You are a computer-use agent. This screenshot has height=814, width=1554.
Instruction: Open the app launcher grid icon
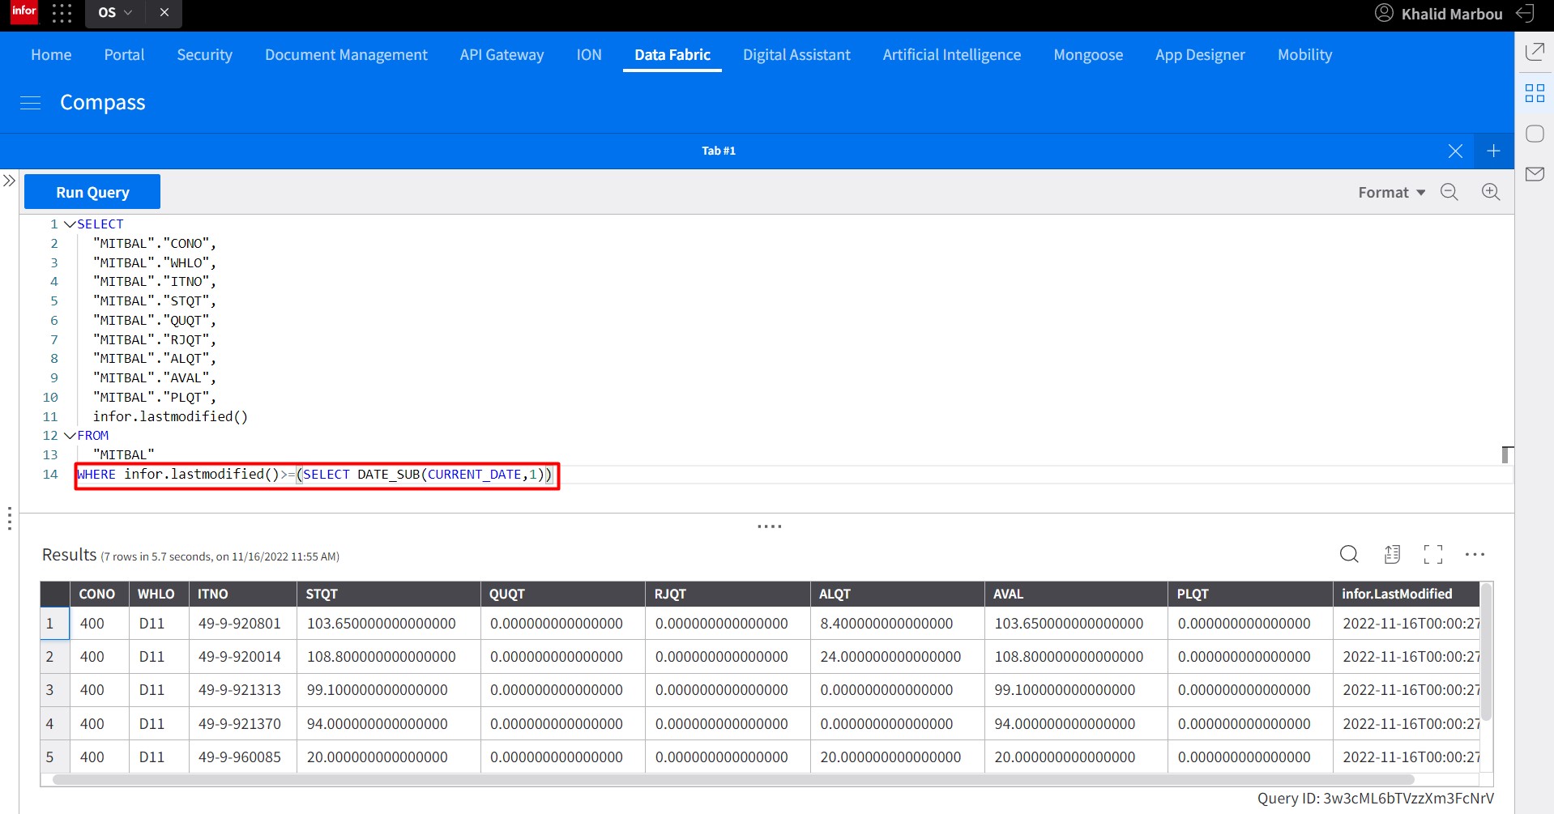point(62,13)
